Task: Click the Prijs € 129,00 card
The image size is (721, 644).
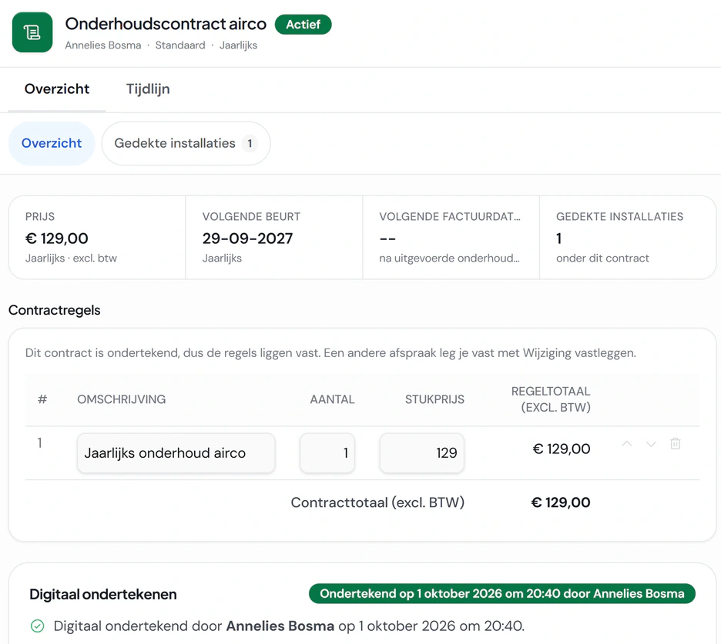Action: pyautogui.click(x=97, y=238)
